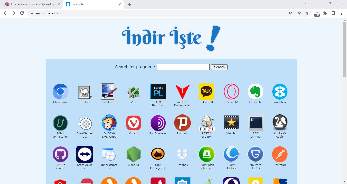Close the indir iste tab
Image resolution: width=347 pixels, height=184 pixels.
120,4
